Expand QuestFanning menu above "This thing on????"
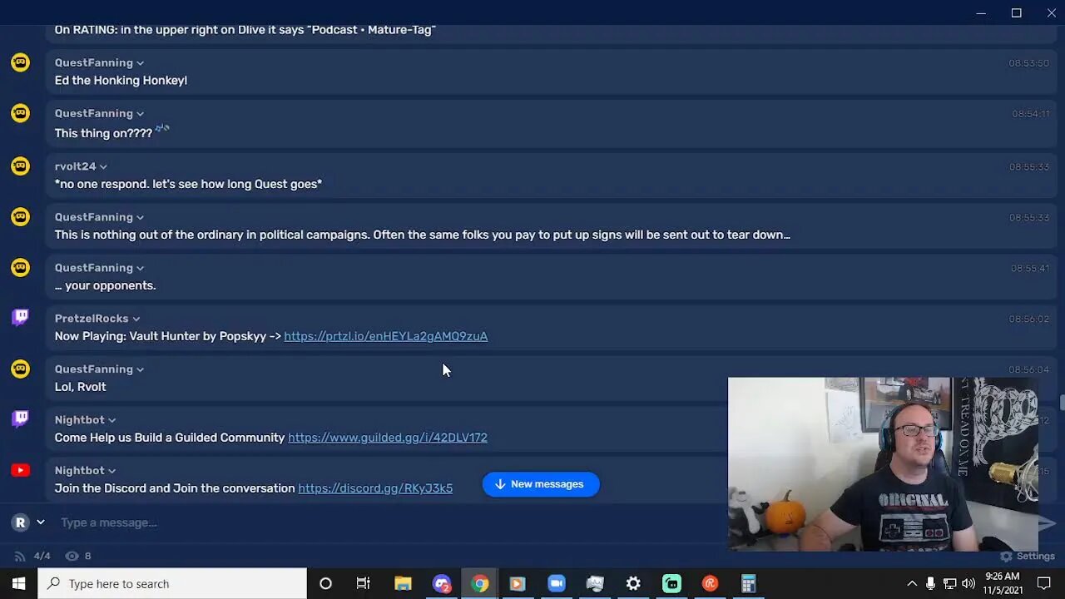 140,114
